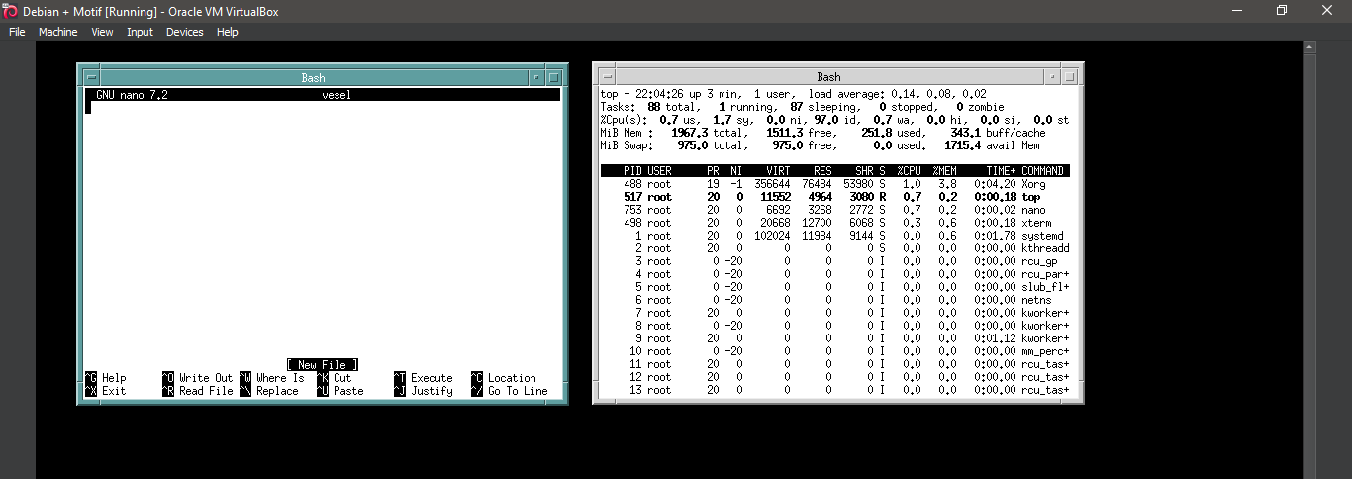
Task: Click the %Cpu(s) summary line
Action: pos(834,120)
